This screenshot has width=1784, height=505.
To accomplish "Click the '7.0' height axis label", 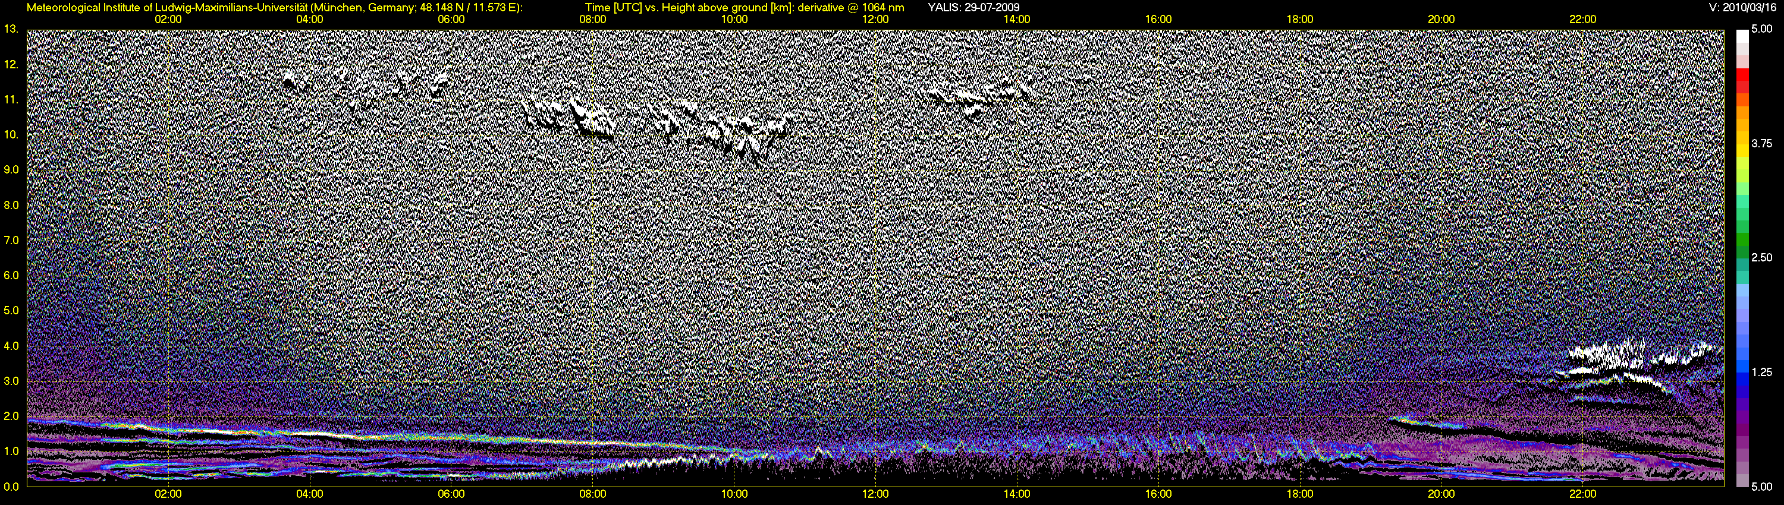I will tap(10, 240).
